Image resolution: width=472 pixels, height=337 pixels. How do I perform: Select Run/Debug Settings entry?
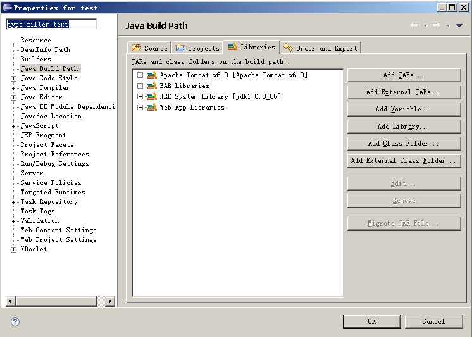tap(54, 164)
